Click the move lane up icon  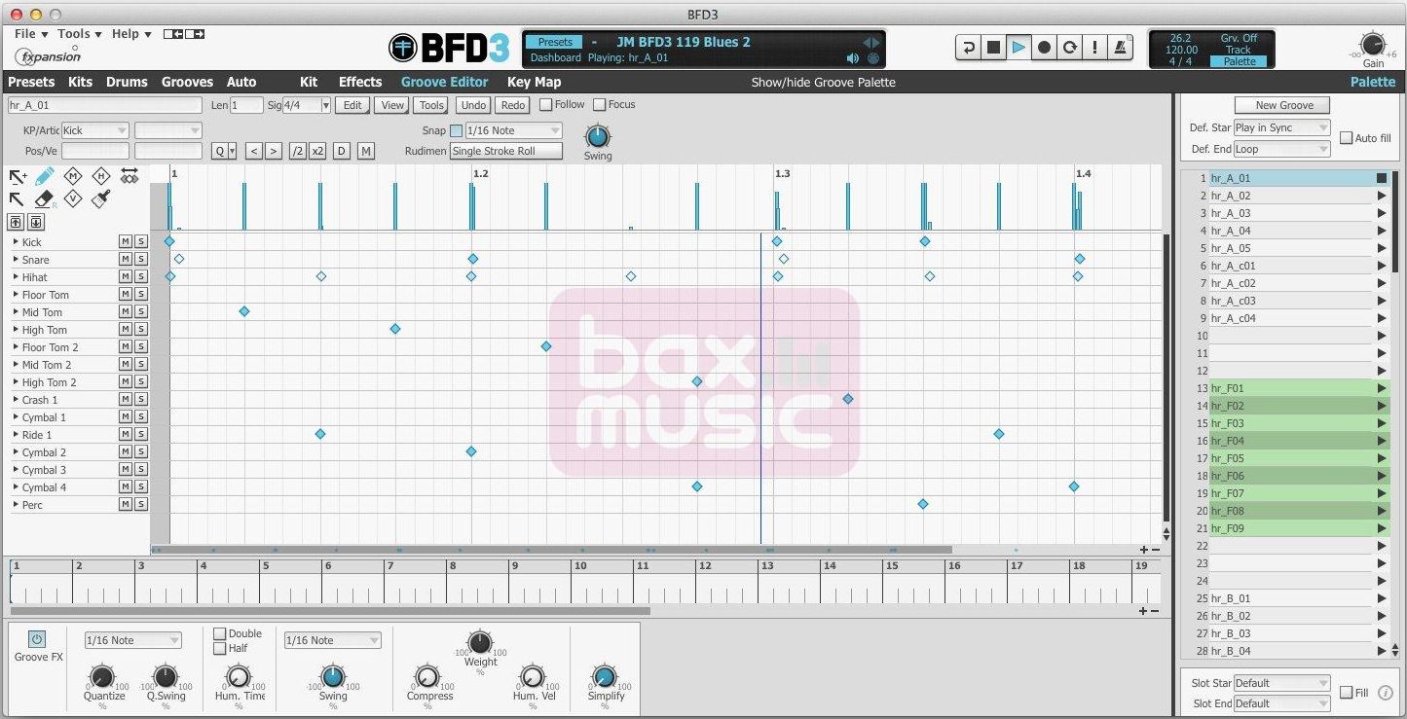point(17,222)
